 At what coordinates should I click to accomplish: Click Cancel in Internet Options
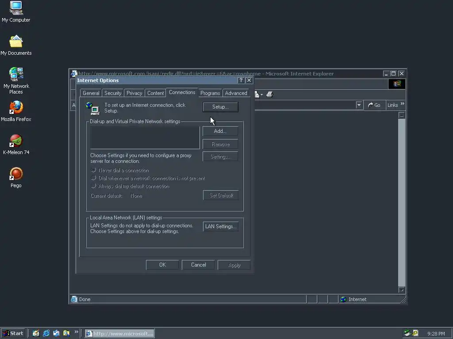point(198,265)
